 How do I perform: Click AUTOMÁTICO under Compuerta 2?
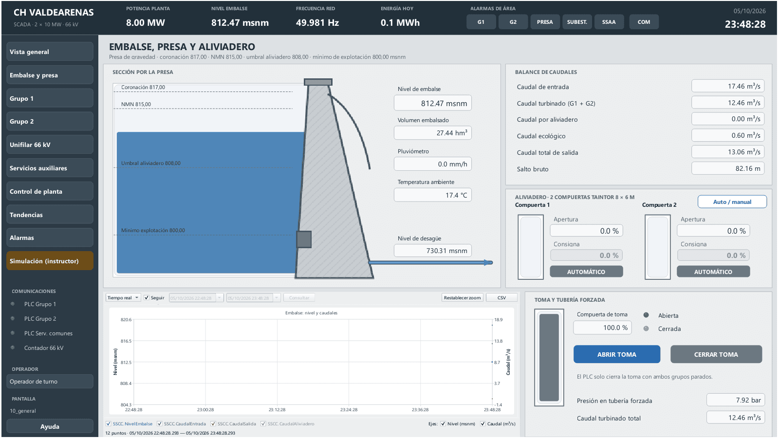[x=713, y=272]
